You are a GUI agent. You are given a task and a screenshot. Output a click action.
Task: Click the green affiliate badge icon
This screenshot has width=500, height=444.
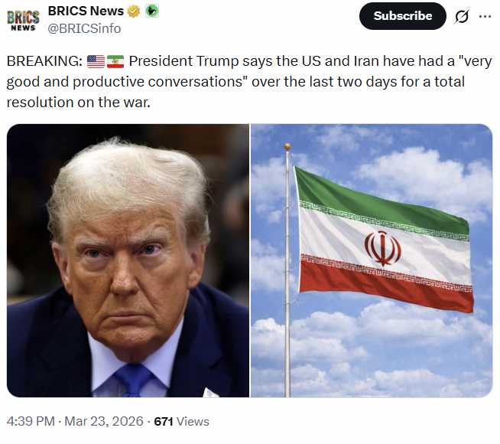tap(152, 11)
